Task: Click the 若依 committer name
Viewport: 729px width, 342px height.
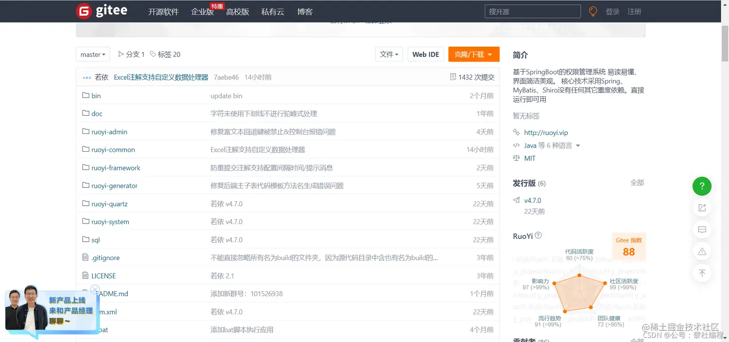Action: click(x=102, y=77)
